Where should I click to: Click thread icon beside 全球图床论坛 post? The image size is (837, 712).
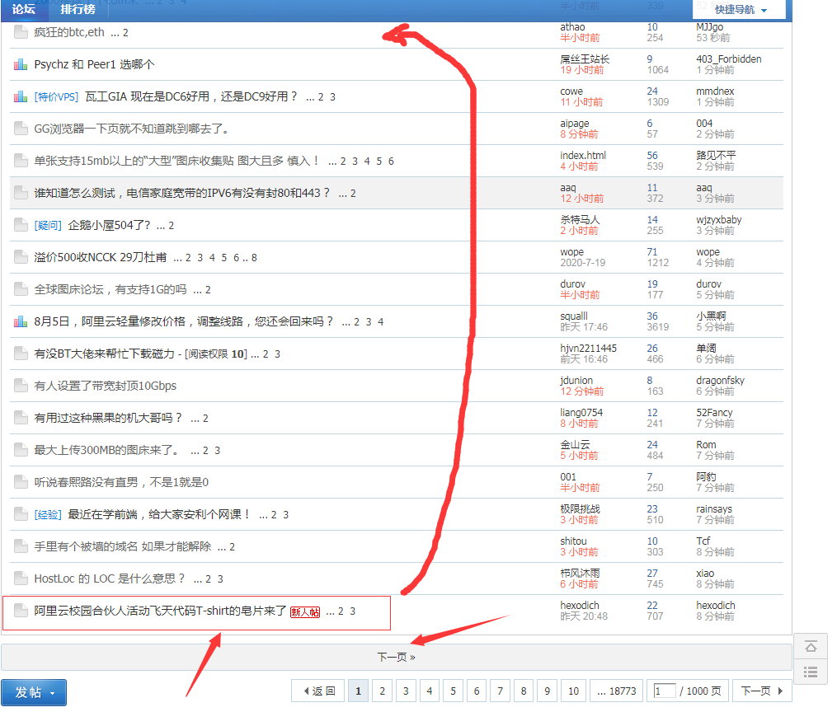click(x=21, y=289)
